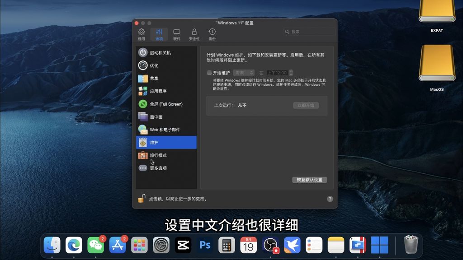The image size is (463, 260).
Task: Click the 上午12:00 time field
Action: point(277,73)
